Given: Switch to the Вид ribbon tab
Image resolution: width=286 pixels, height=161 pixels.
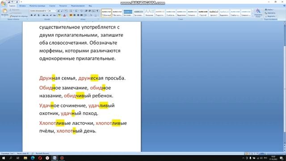Looking at the screenshot, I should coord(90,6).
